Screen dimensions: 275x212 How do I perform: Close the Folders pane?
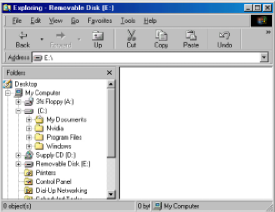click(109, 72)
